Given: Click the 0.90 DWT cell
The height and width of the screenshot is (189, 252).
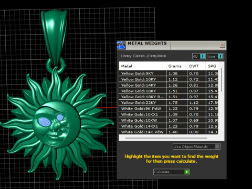Looking at the screenshot, I should 196,132.
